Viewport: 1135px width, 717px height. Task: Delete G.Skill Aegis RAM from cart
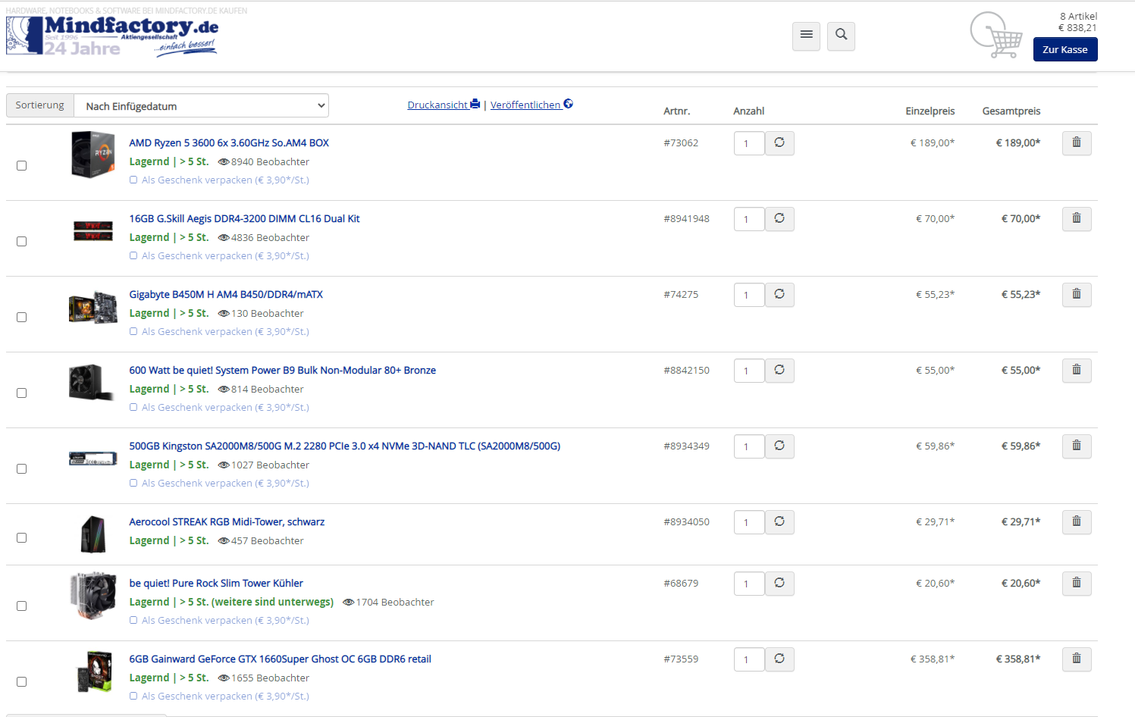1076,218
